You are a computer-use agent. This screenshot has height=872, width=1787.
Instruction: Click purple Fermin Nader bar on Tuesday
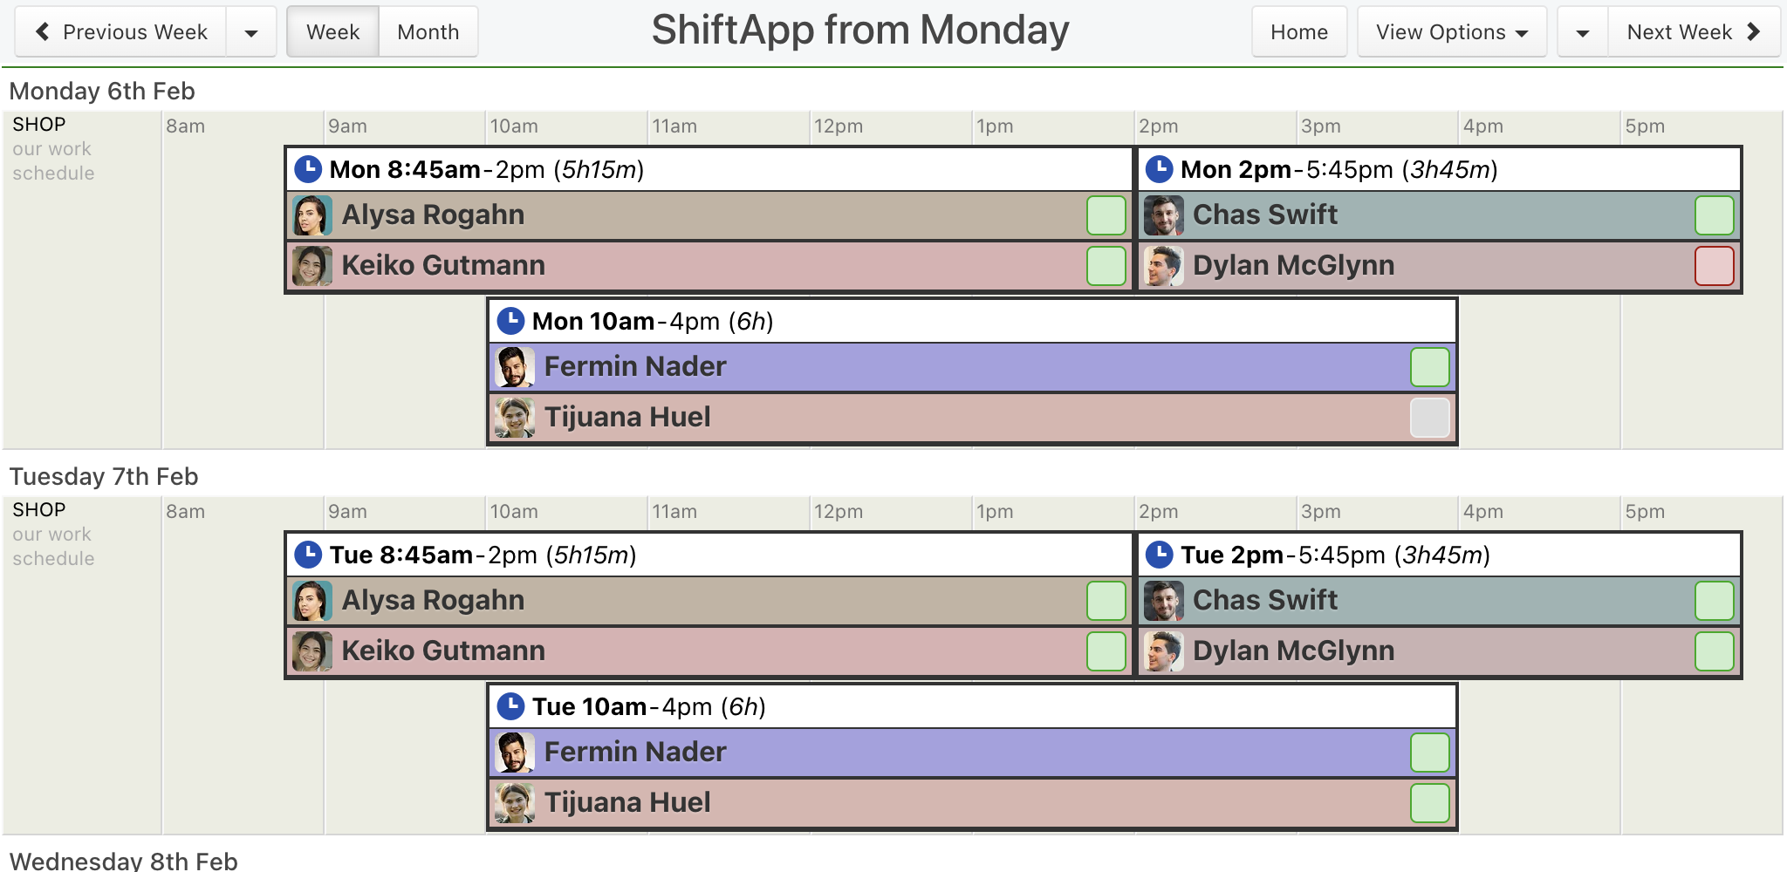pos(972,753)
